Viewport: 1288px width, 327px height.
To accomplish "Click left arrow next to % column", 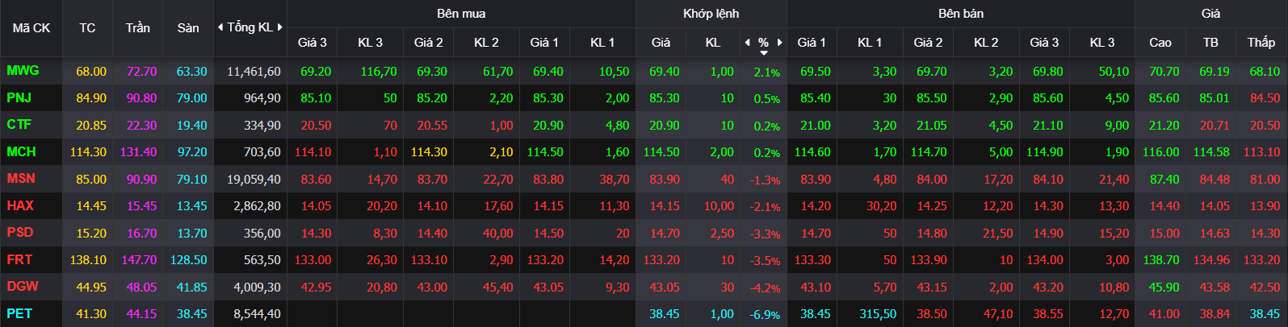I will point(747,42).
